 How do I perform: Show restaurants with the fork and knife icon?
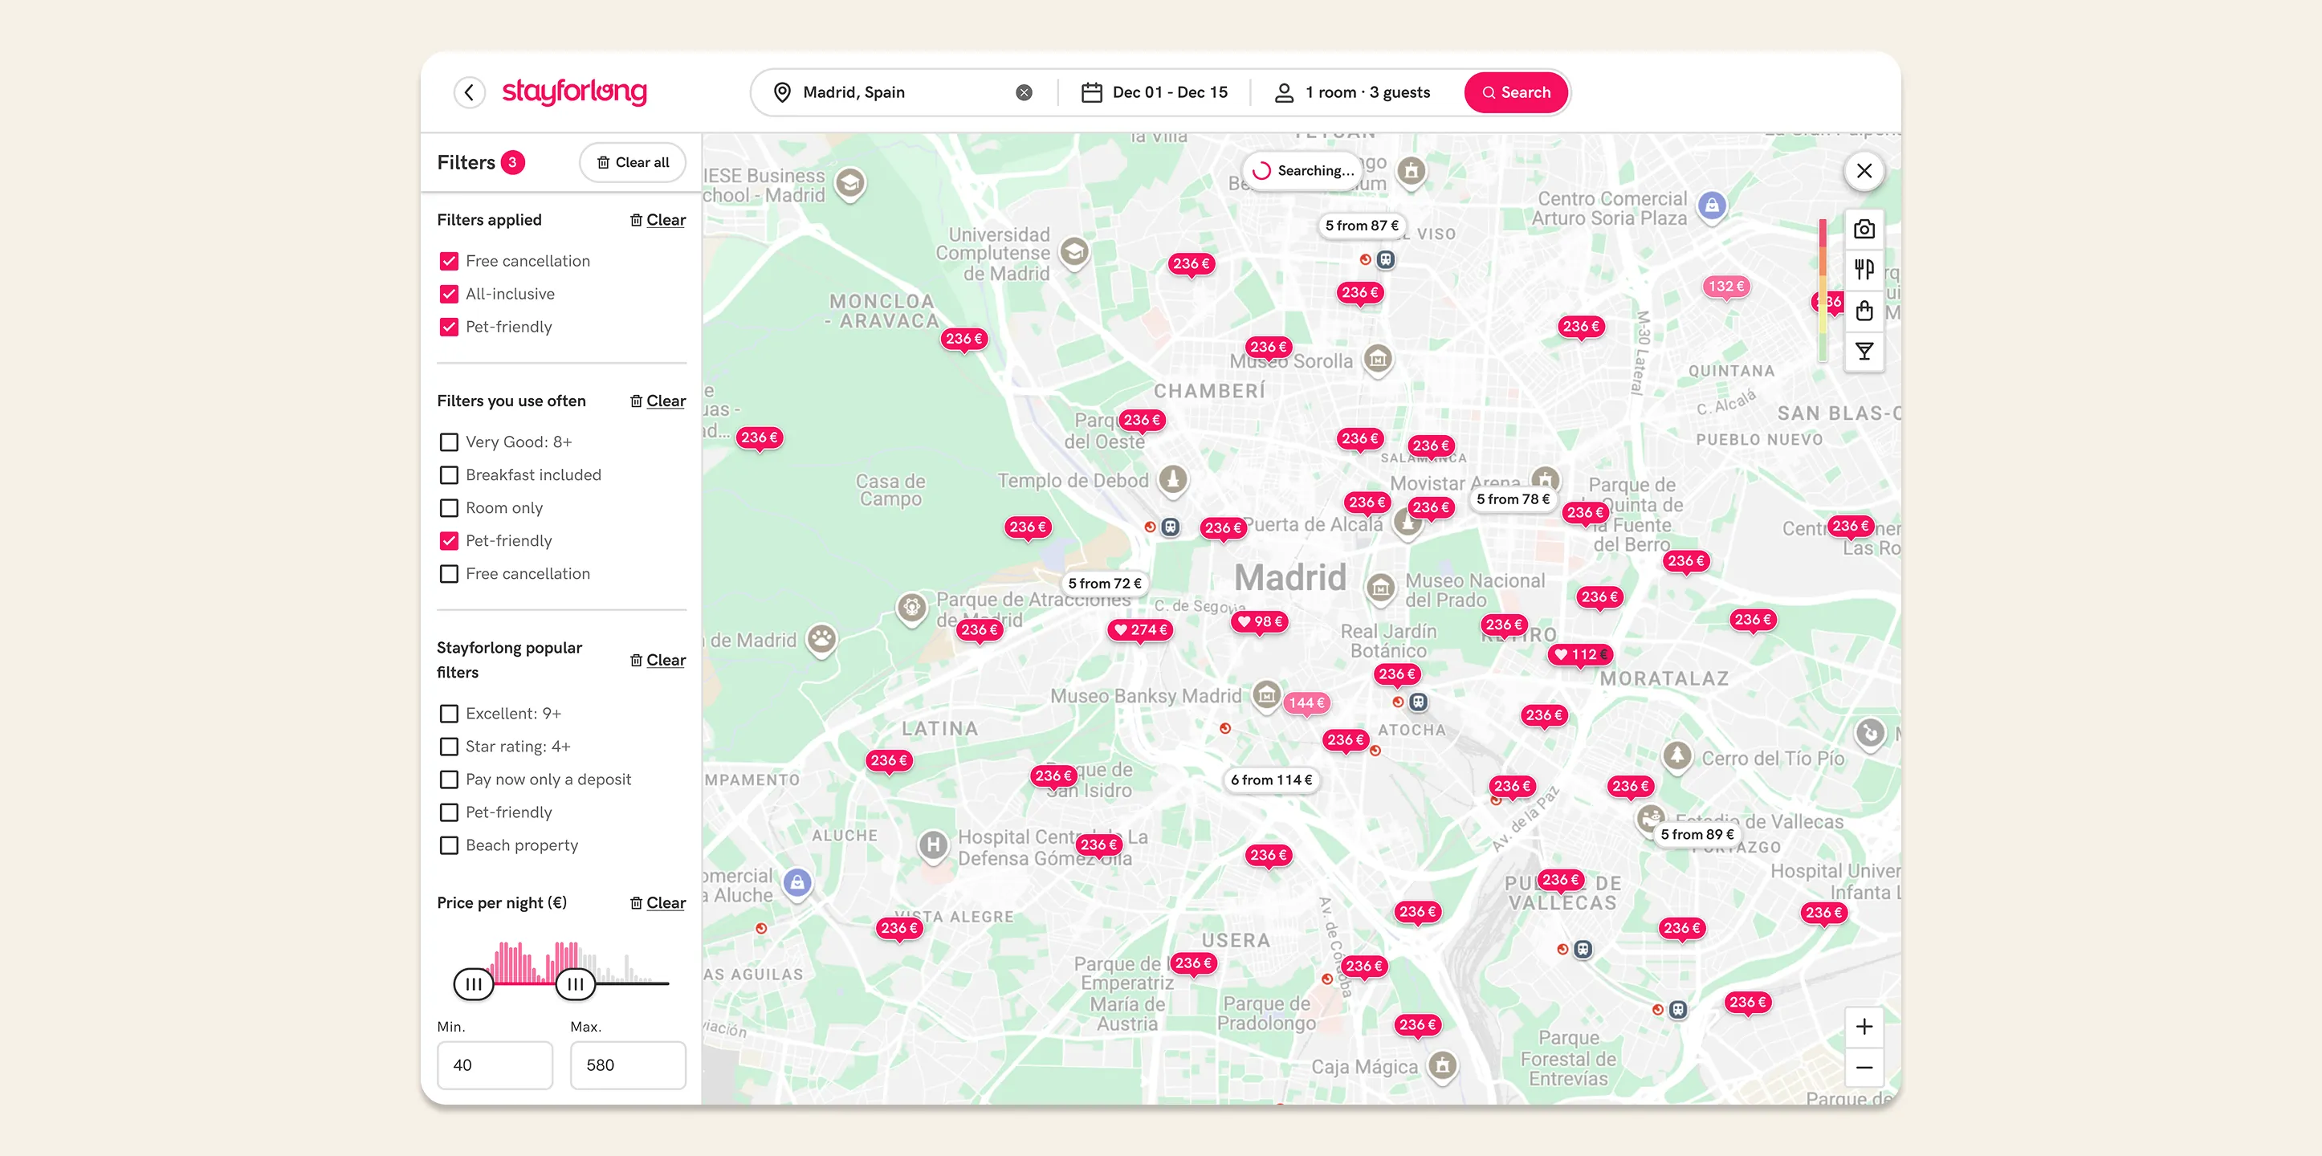point(1864,270)
